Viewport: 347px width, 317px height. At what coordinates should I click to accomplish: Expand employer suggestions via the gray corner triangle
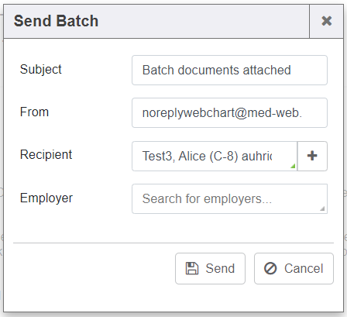pyautogui.click(x=322, y=208)
